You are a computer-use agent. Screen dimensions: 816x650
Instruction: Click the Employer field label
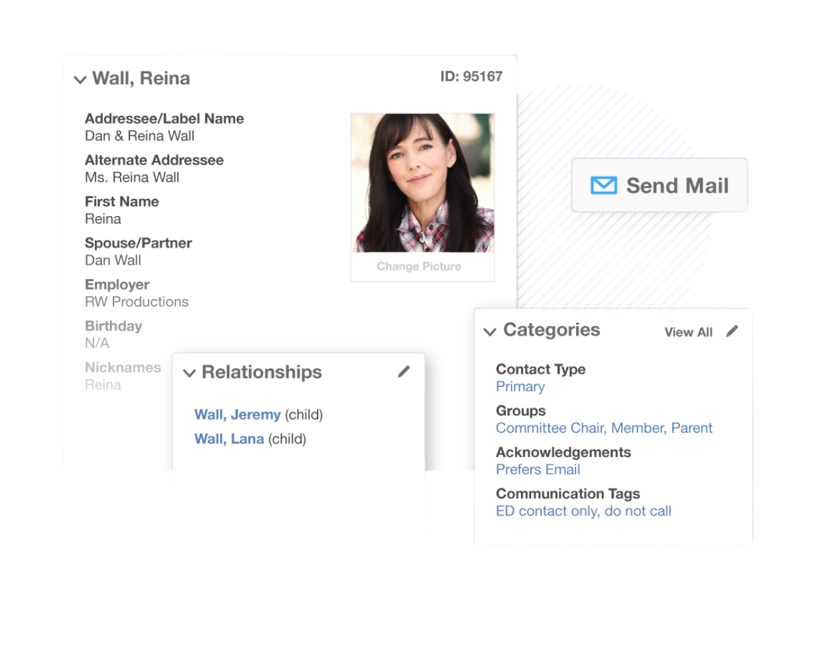click(117, 285)
